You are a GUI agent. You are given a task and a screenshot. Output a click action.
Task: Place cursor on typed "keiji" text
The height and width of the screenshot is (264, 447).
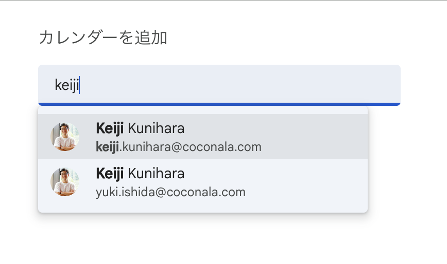click(x=66, y=85)
